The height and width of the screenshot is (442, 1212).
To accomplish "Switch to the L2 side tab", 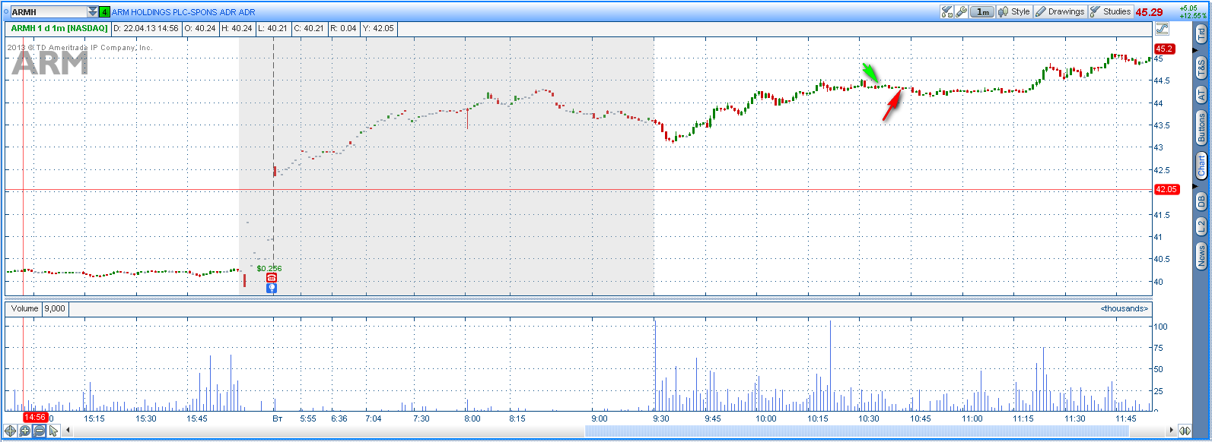I will point(1201,226).
